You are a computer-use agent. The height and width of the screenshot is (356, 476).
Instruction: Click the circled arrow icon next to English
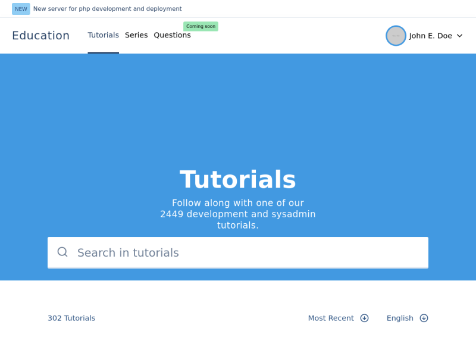pos(424,318)
